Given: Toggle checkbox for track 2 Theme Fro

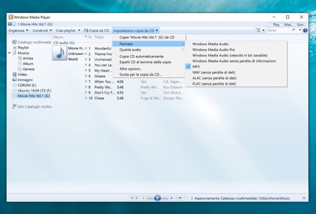Looking at the screenshot, I should click(86, 54).
